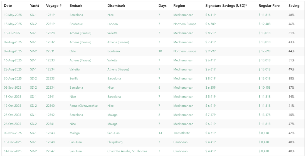
Task: Open the 13-Jul-2025 sailing date
Action: 12,33
